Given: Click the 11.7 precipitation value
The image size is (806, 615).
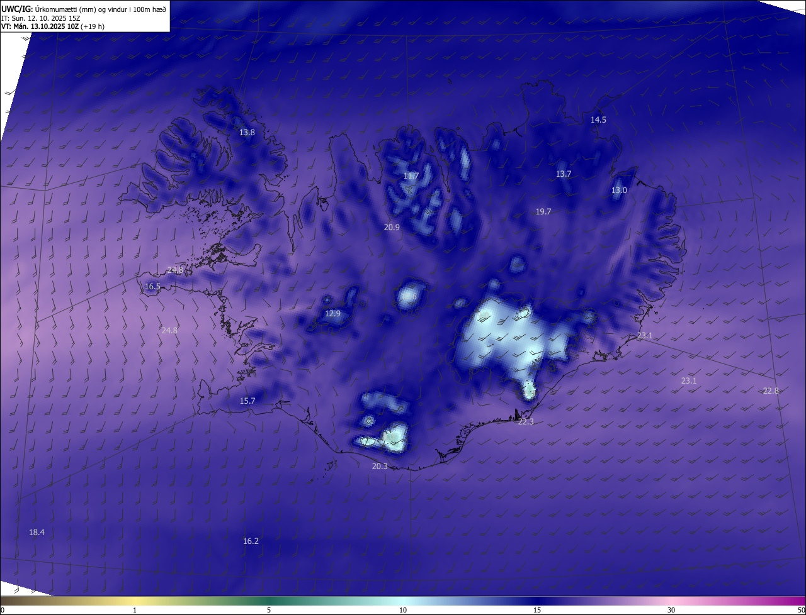Looking at the screenshot, I should [411, 176].
